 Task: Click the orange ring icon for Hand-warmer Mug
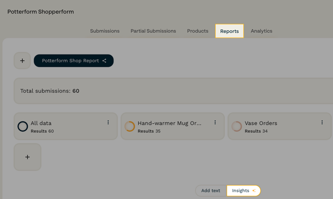tap(130, 127)
